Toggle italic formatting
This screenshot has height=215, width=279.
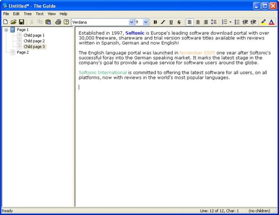pos(163,22)
